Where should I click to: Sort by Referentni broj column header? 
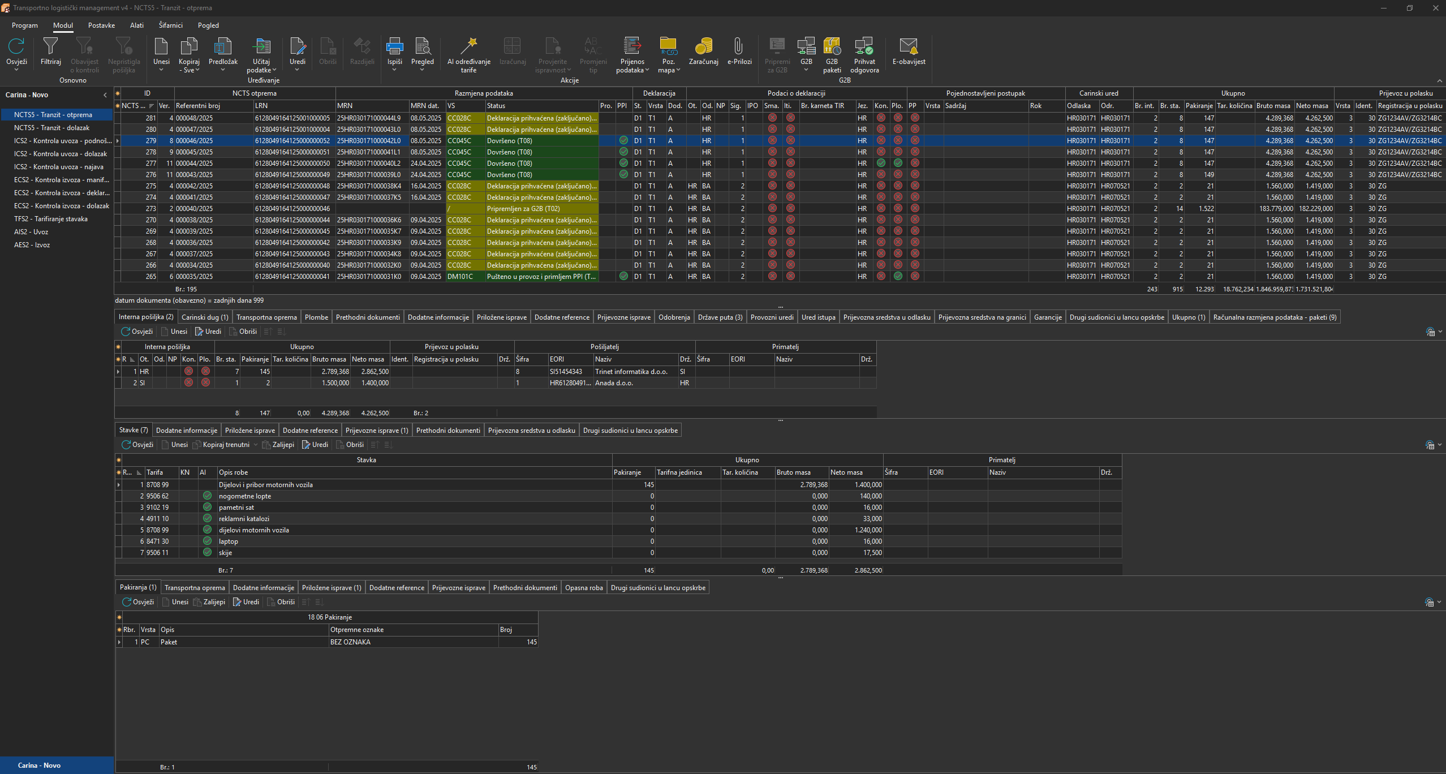[214, 106]
